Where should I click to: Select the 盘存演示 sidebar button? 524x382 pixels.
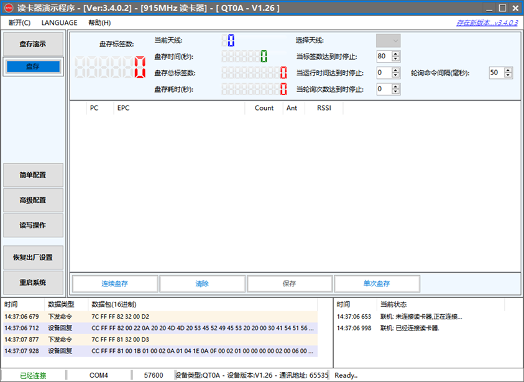[x=33, y=45]
